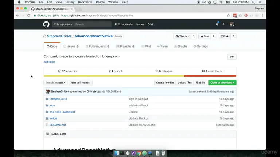Open Spotlight search in menu bar
The width and height of the screenshot is (280, 157).
(253, 2)
